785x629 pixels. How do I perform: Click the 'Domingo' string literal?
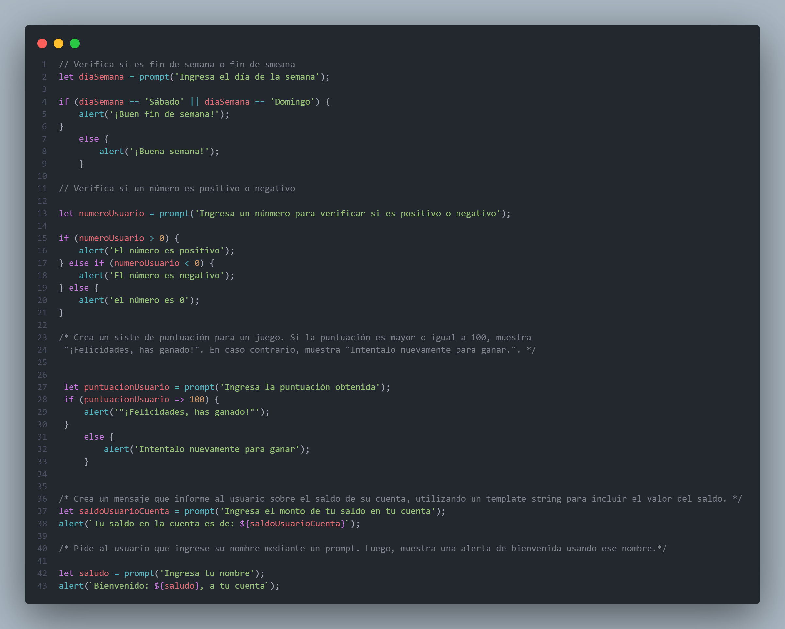click(292, 102)
